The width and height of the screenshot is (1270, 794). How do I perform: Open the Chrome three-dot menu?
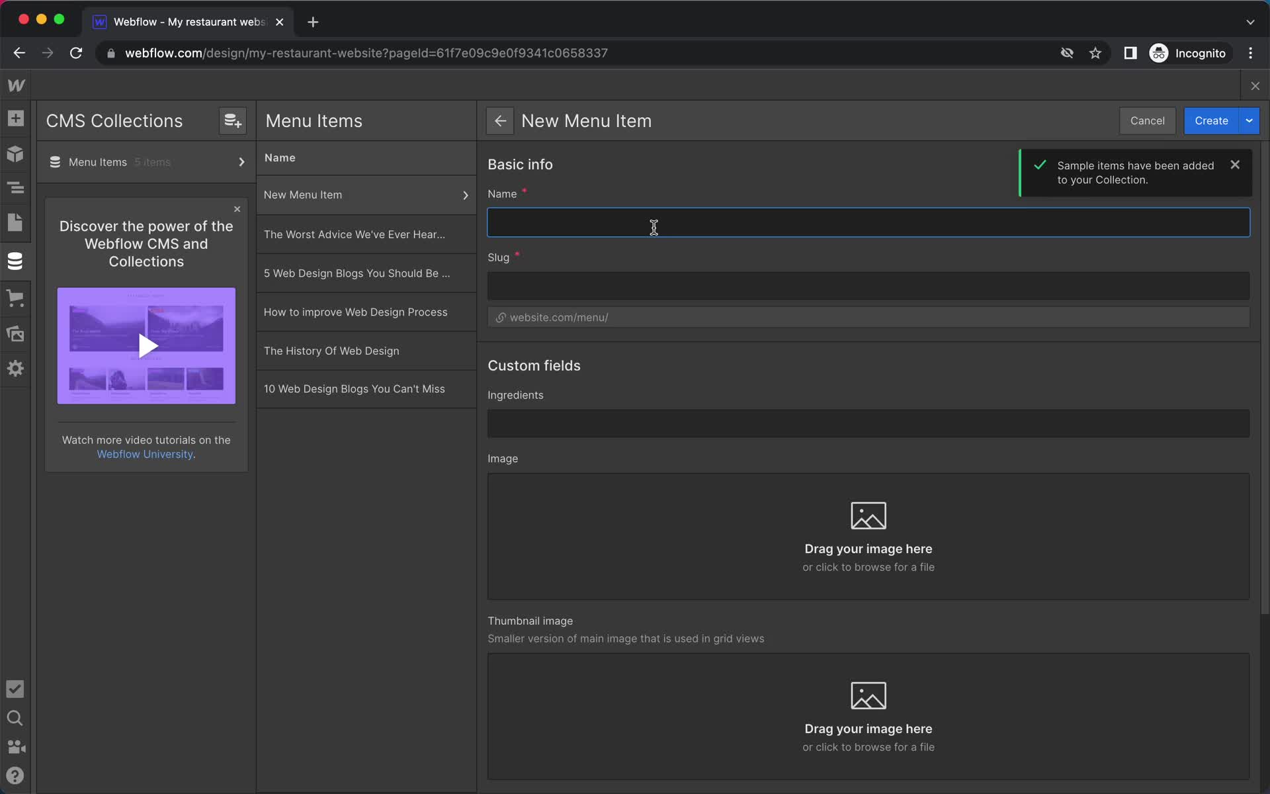1250,53
